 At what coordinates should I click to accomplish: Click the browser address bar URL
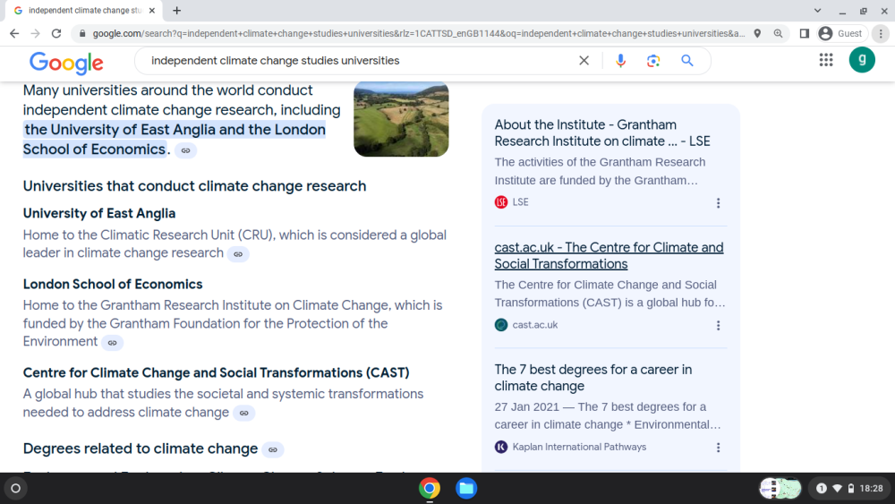pos(418,34)
